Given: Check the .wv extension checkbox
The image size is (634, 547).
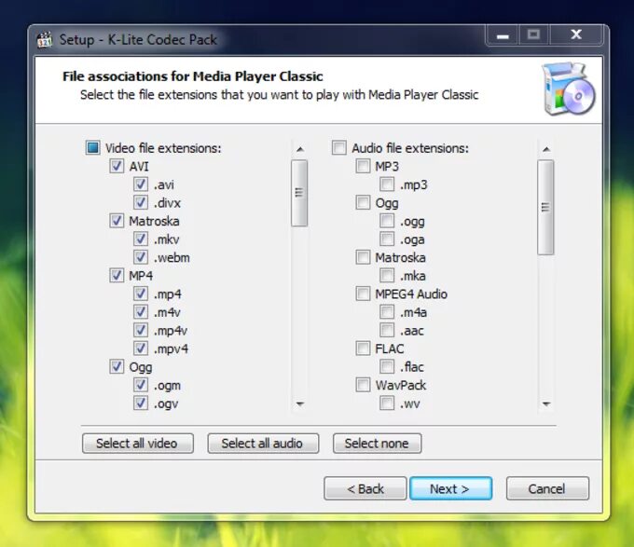Looking at the screenshot, I should click(x=387, y=403).
